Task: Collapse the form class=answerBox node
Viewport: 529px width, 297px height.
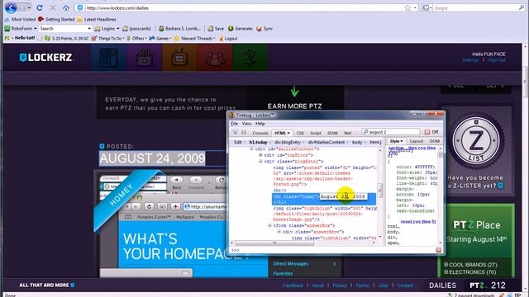Action: click(269, 225)
